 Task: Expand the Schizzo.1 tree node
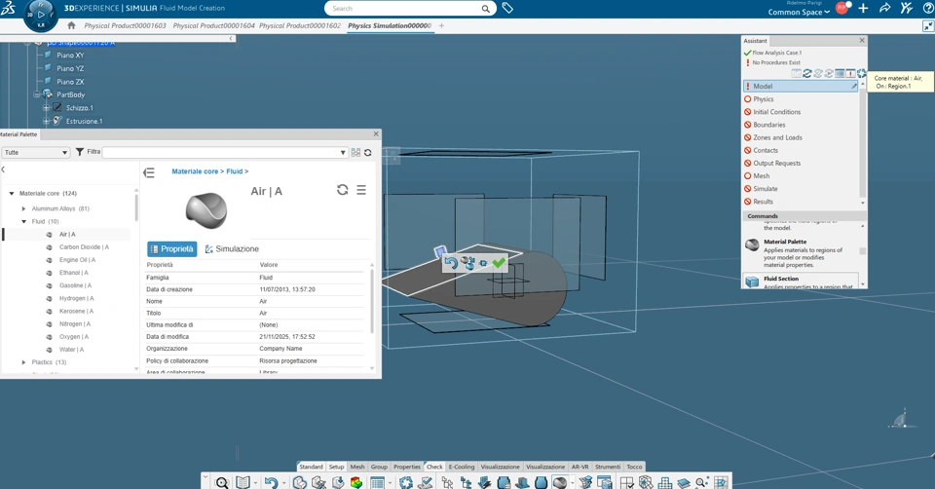(46, 108)
